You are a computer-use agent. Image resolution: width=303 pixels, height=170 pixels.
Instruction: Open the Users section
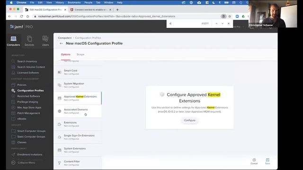(x=45, y=41)
